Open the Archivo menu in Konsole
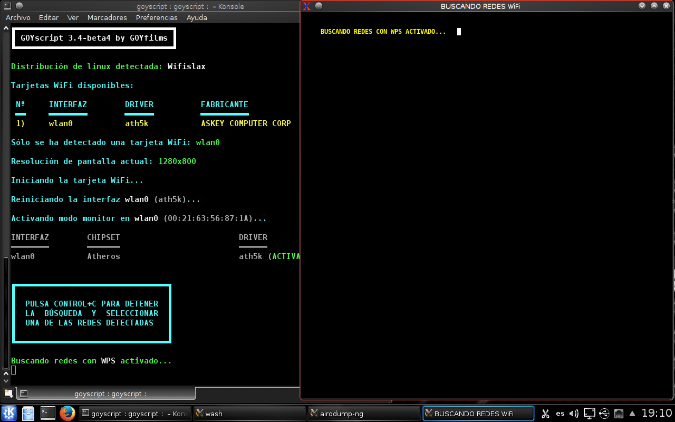This screenshot has height=422, width=675. (x=18, y=17)
